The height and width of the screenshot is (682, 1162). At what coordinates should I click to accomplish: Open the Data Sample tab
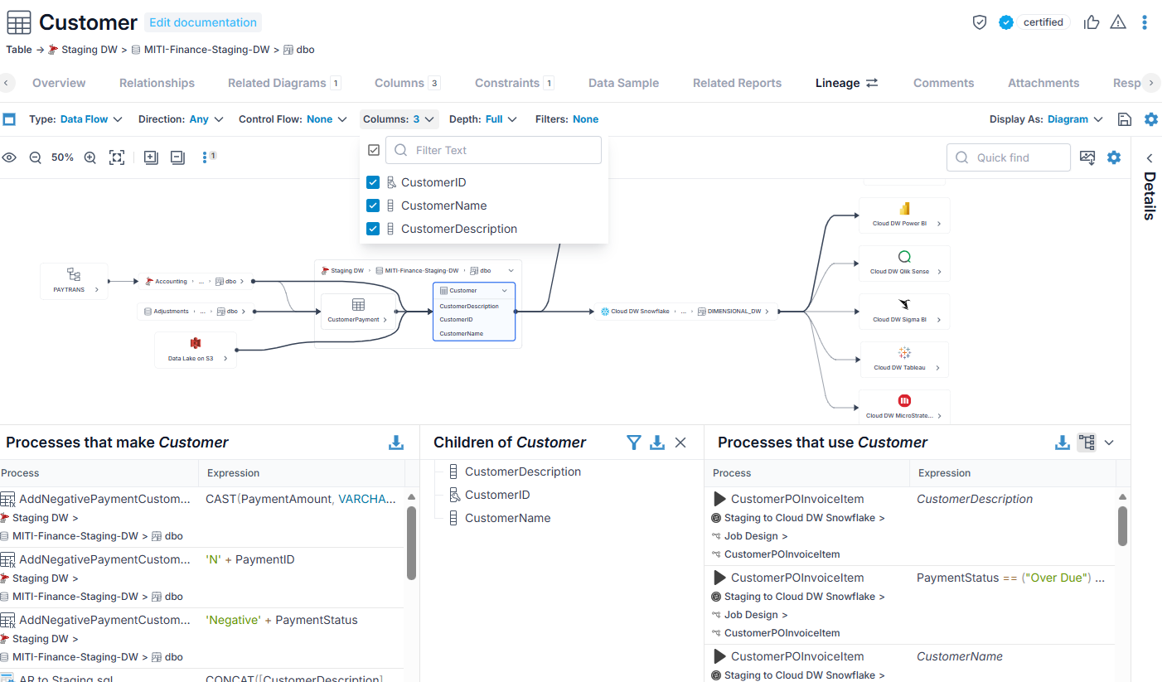click(x=623, y=83)
